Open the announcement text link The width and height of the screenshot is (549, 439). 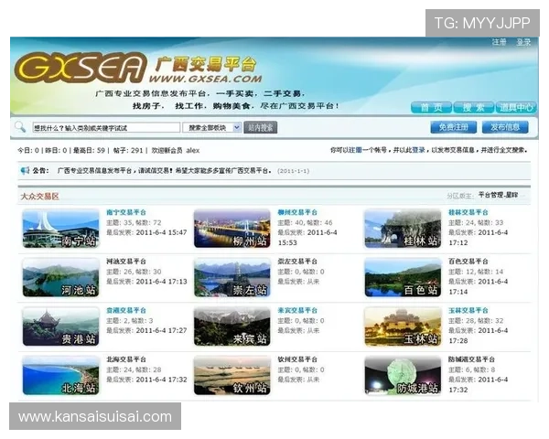coord(164,171)
